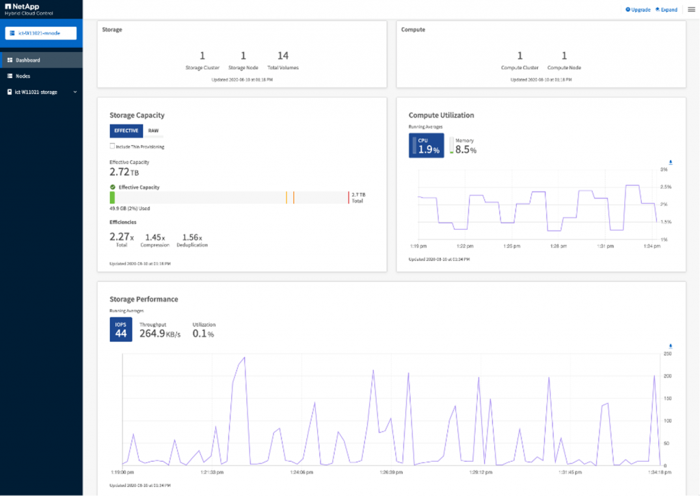The image size is (700, 496).
Task: Click the Upgrade link
Action: 638,10
